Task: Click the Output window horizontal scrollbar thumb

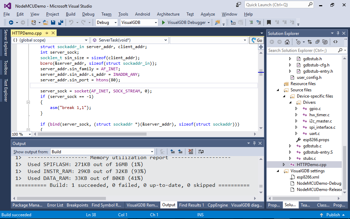Action: point(61,198)
